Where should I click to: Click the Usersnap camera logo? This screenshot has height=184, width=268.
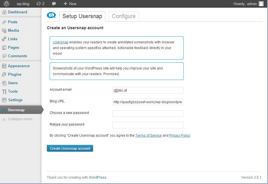point(51,15)
